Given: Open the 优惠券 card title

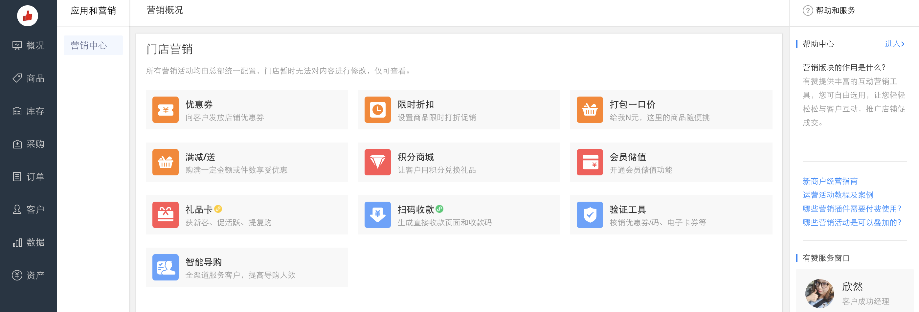Looking at the screenshot, I should [199, 104].
